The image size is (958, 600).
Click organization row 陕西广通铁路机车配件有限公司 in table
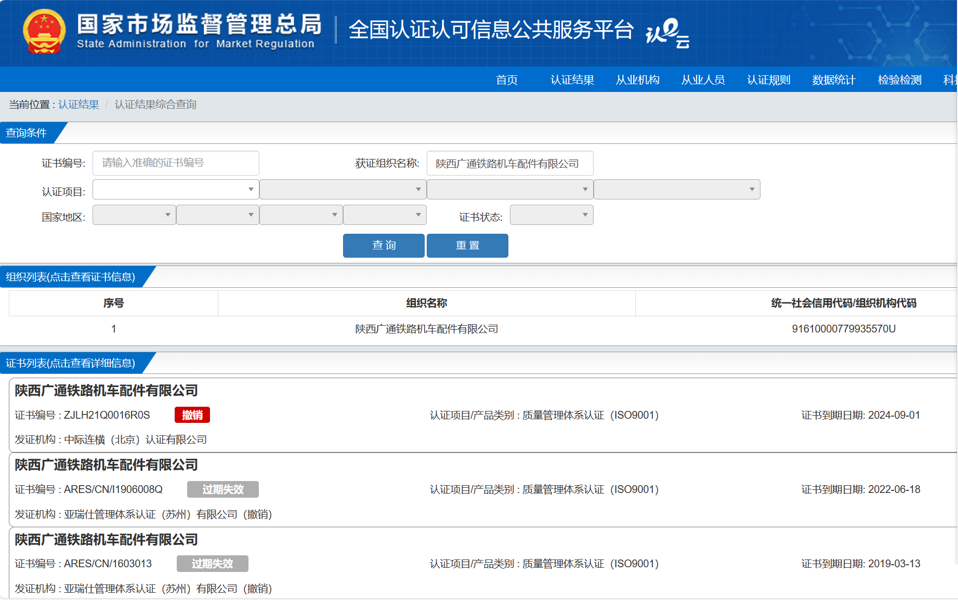click(x=426, y=329)
